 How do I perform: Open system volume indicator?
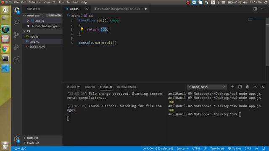tap(245, 3)
